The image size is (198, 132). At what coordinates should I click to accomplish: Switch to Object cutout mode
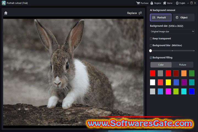point(184,18)
